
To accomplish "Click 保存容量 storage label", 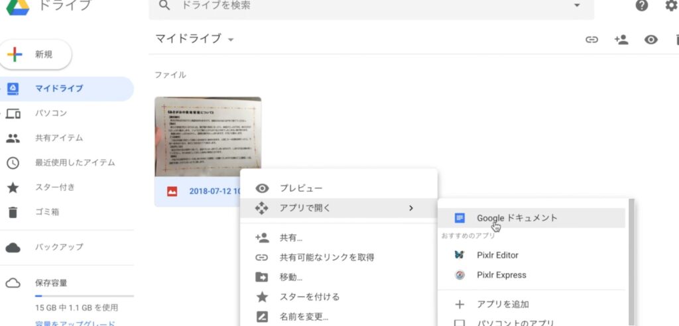I will (x=50, y=283).
